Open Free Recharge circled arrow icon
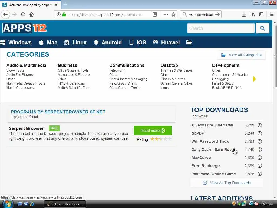This screenshot has height=208, width=277. tap(259, 166)
